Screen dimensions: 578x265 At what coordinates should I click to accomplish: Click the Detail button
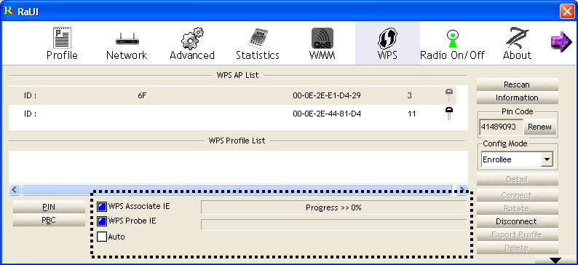tap(517, 180)
